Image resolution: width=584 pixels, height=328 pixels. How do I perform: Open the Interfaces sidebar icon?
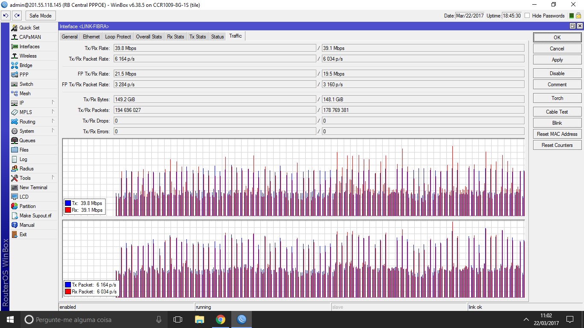click(15, 47)
